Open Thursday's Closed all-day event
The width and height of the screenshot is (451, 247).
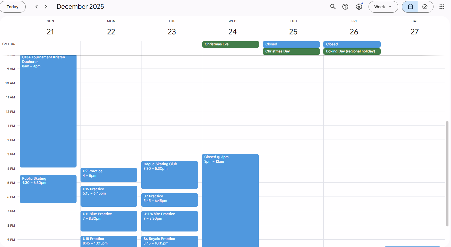click(291, 44)
